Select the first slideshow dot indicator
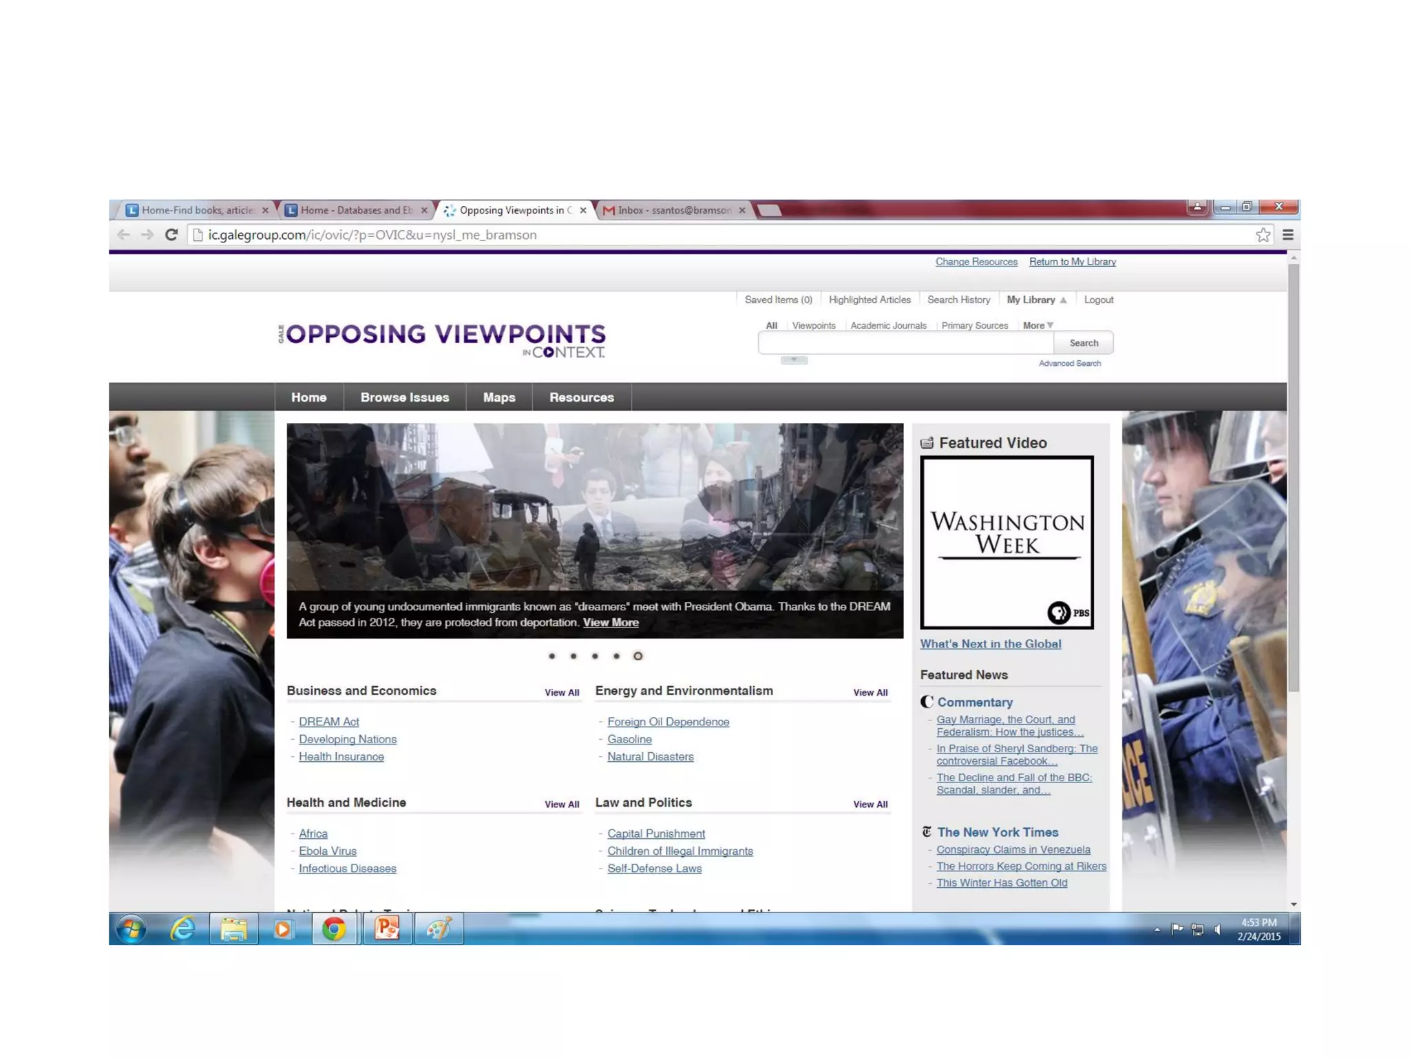1410x1058 pixels. point(551,656)
